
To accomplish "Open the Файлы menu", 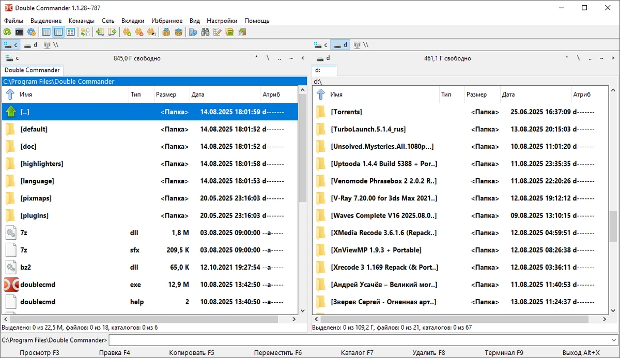I will [13, 21].
